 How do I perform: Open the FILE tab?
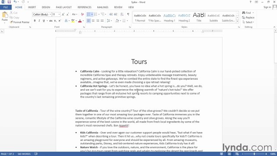[x=6, y=7]
